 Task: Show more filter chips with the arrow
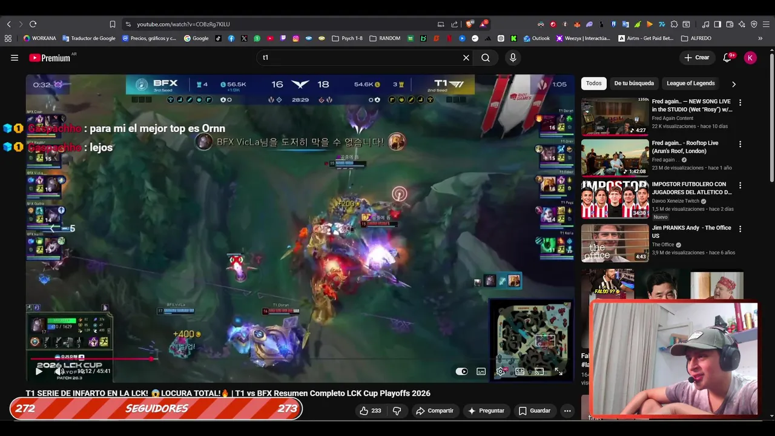[x=733, y=84]
